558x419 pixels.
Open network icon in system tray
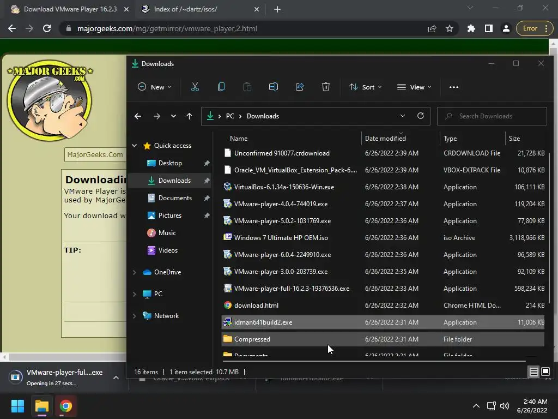(x=492, y=406)
